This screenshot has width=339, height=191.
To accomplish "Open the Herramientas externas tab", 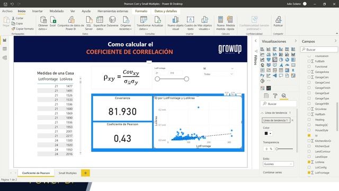I will tap(113, 11).
